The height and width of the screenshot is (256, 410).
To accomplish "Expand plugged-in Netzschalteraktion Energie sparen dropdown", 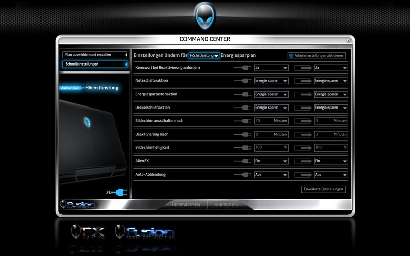I will point(271,81).
